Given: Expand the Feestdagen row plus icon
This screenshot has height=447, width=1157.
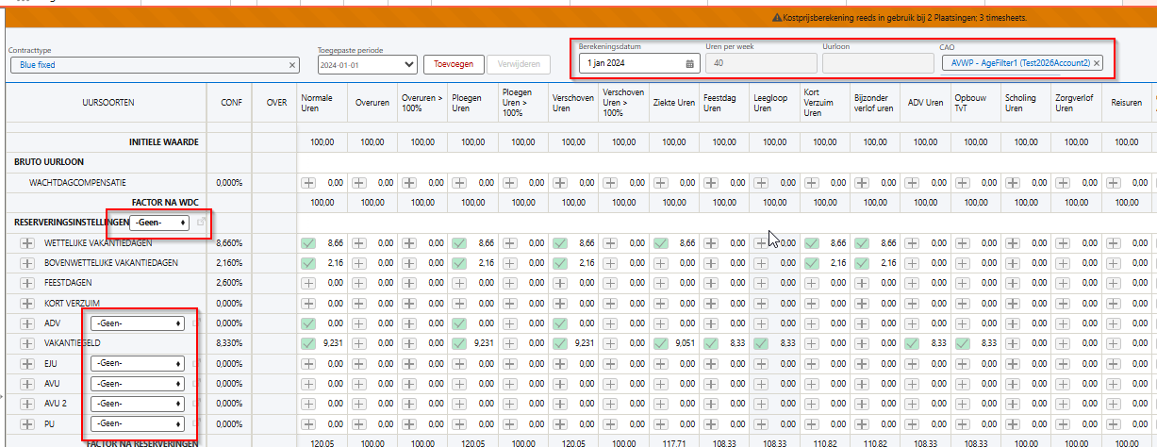Looking at the screenshot, I should pyautogui.click(x=26, y=283).
